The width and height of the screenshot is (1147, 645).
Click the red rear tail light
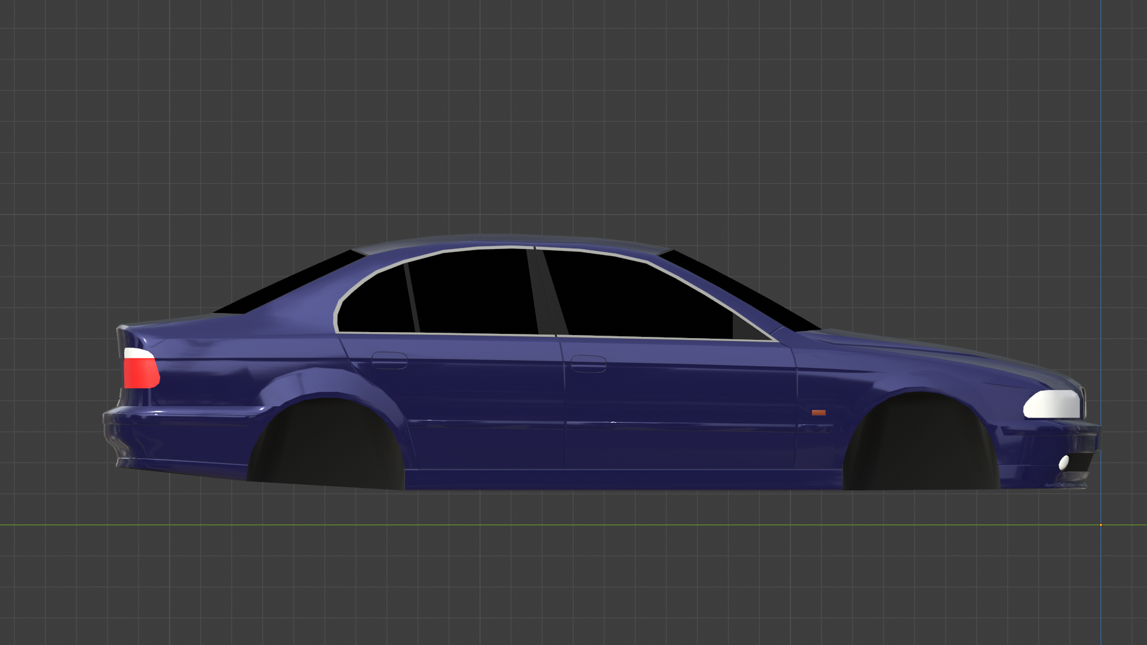[141, 373]
